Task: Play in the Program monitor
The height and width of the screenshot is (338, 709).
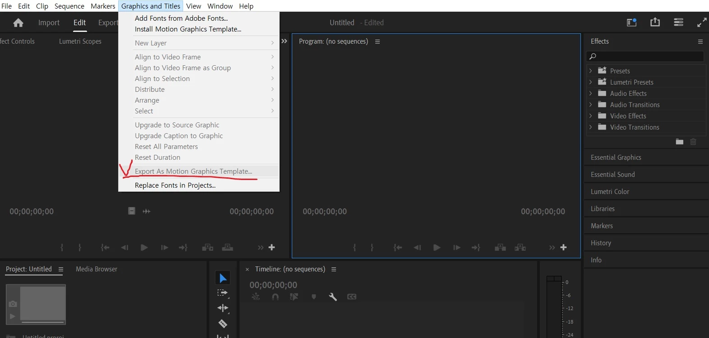Action: point(437,248)
